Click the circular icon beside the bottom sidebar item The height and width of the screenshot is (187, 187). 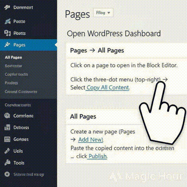pos(7,174)
